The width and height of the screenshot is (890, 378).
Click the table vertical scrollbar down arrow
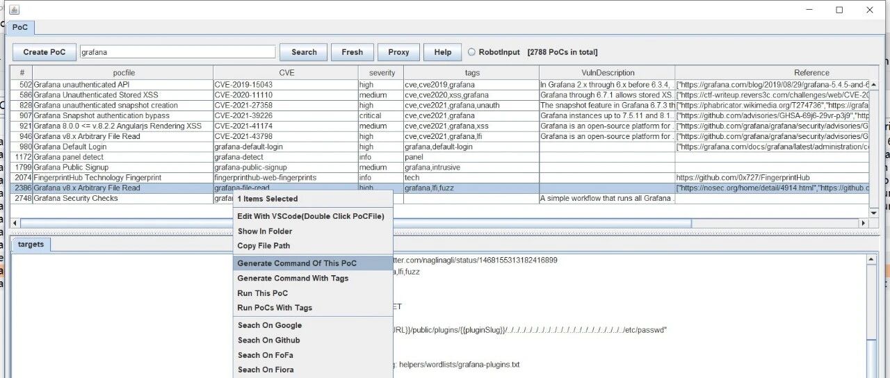pyautogui.click(x=874, y=213)
